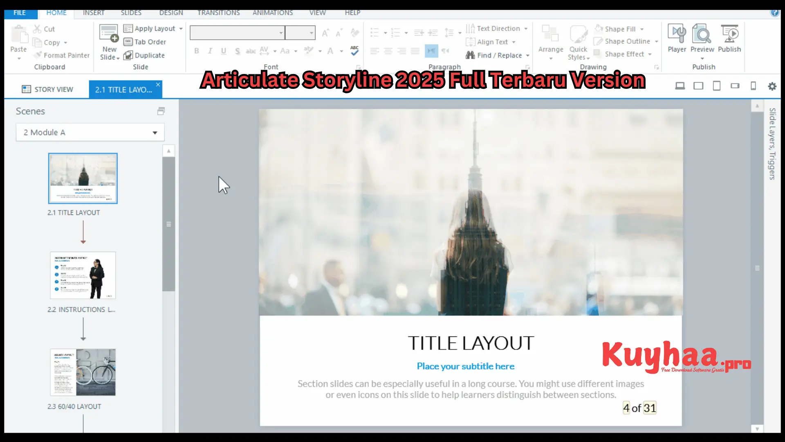Select the Format Painter tool
785x442 pixels.
(61, 55)
